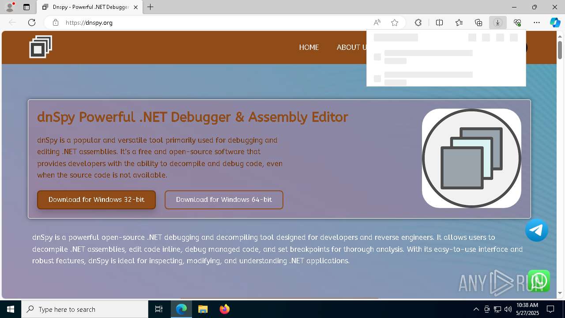Open Task View on the taskbar
565x318 pixels.
pos(159,309)
